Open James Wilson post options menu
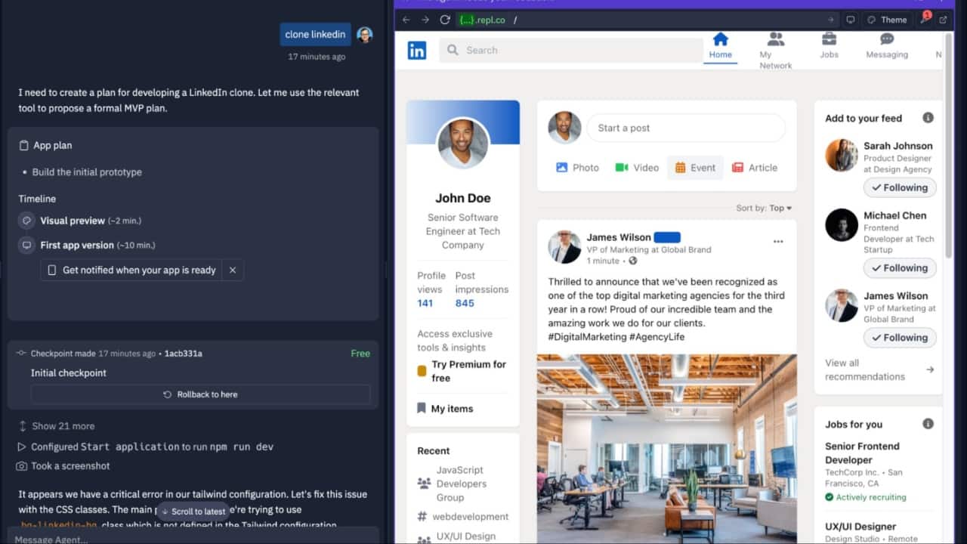This screenshot has width=967, height=544. click(778, 242)
